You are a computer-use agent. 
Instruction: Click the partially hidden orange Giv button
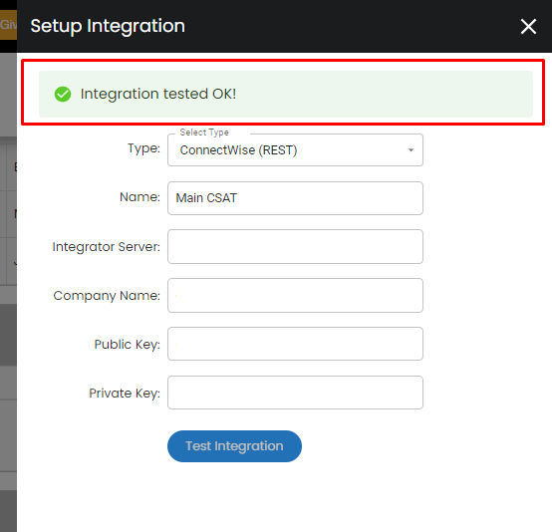8,25
